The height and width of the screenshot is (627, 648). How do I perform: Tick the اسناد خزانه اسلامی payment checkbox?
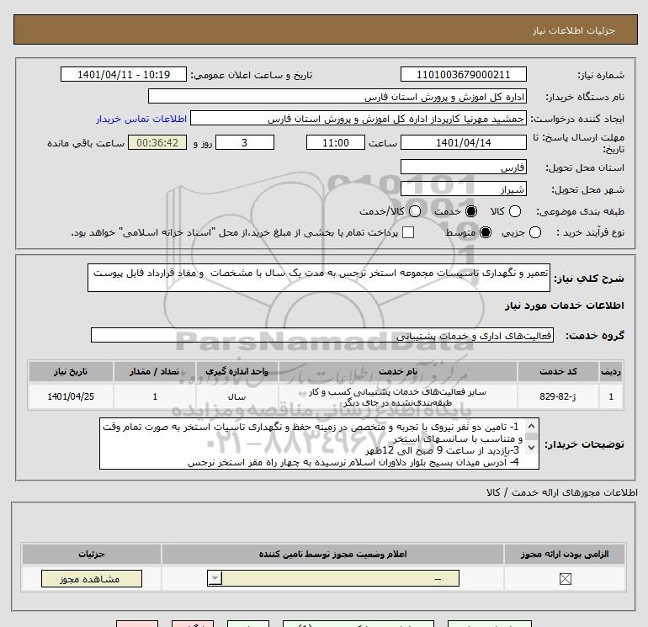tap(408, 232)
